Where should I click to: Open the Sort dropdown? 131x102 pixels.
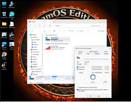[72, 31]
